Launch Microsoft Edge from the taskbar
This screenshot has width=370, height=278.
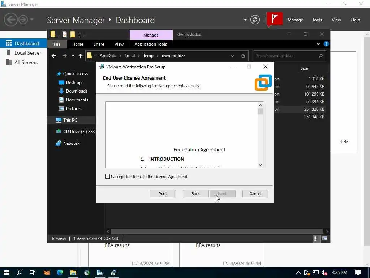click(x=60, y=273)
